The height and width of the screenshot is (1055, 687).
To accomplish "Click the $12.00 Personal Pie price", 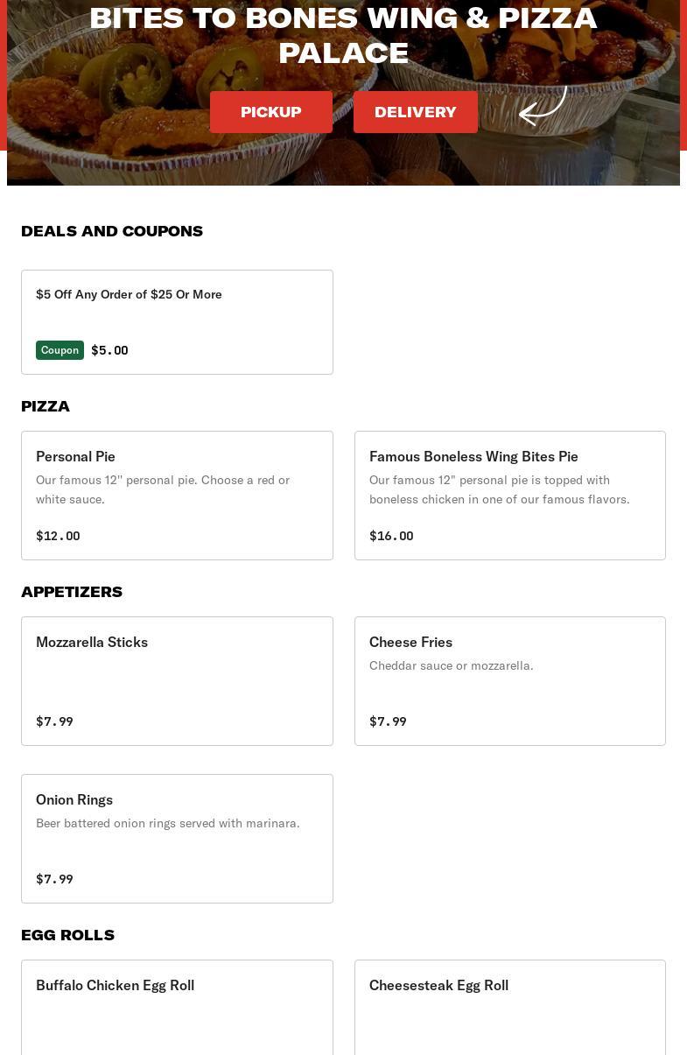I will point(58,536).
